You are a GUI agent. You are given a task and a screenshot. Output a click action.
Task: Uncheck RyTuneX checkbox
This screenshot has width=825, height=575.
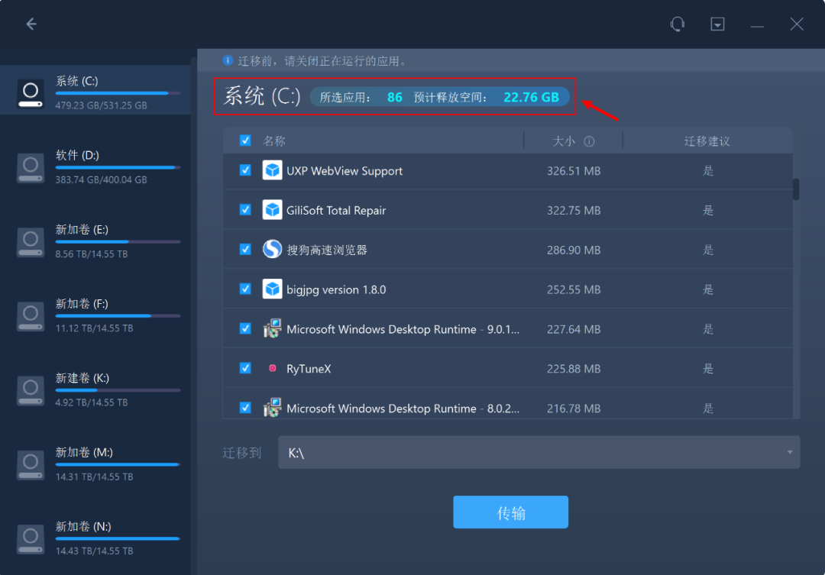[245, 368]
